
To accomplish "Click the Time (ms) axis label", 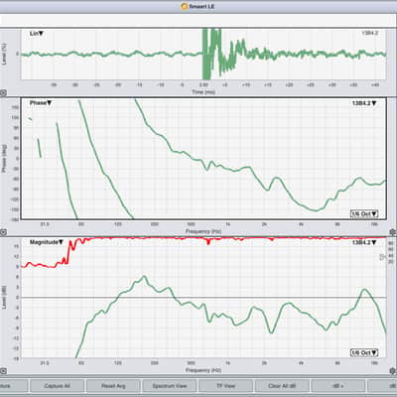I will click(x=203, y=92).
